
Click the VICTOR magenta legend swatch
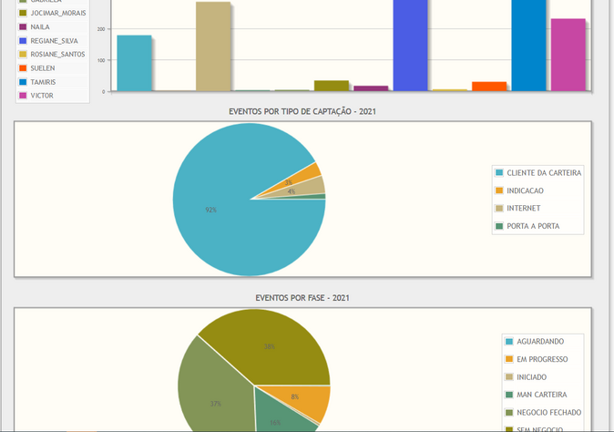click(x=23, y=95)
